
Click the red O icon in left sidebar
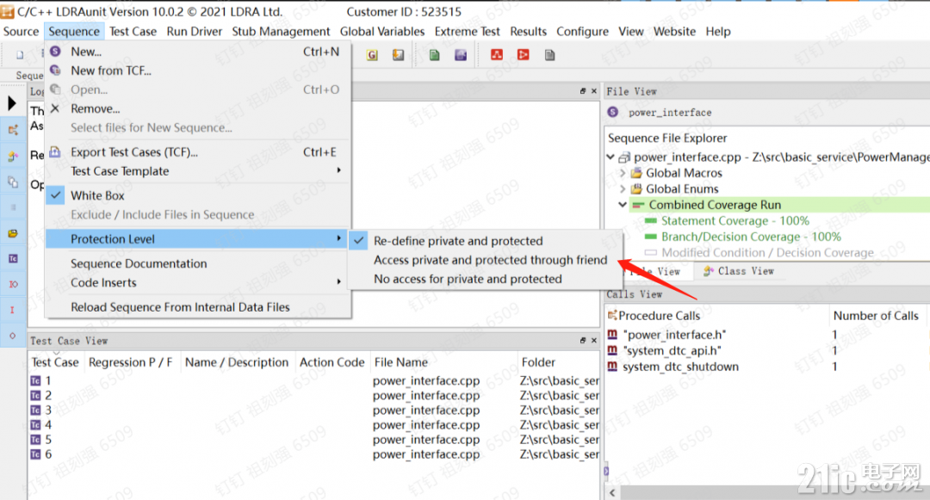[12, 336]
